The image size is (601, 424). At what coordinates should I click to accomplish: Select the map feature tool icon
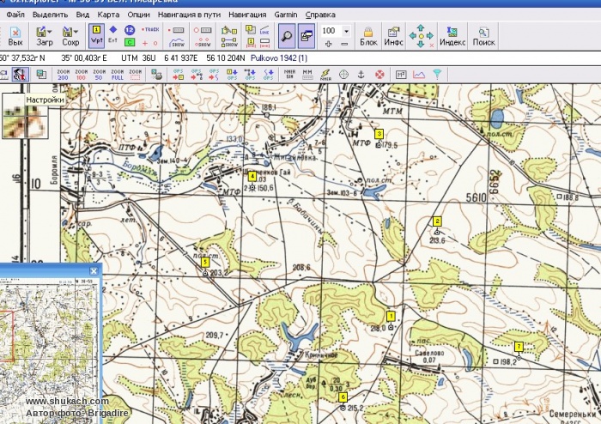click(x=229, y=30)
